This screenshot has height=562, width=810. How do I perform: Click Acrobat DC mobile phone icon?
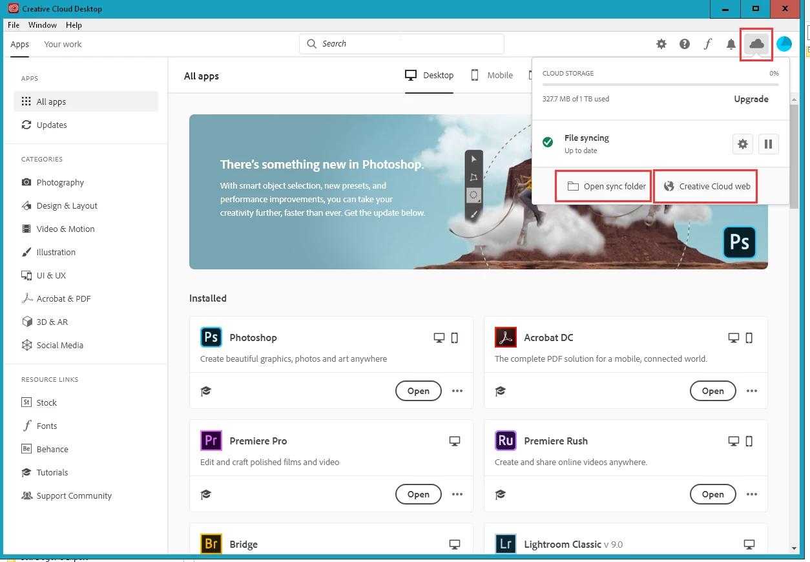[x=749, y=337]
